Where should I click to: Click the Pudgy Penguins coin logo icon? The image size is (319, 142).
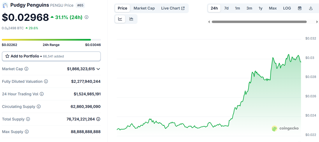tap(5, 5)
